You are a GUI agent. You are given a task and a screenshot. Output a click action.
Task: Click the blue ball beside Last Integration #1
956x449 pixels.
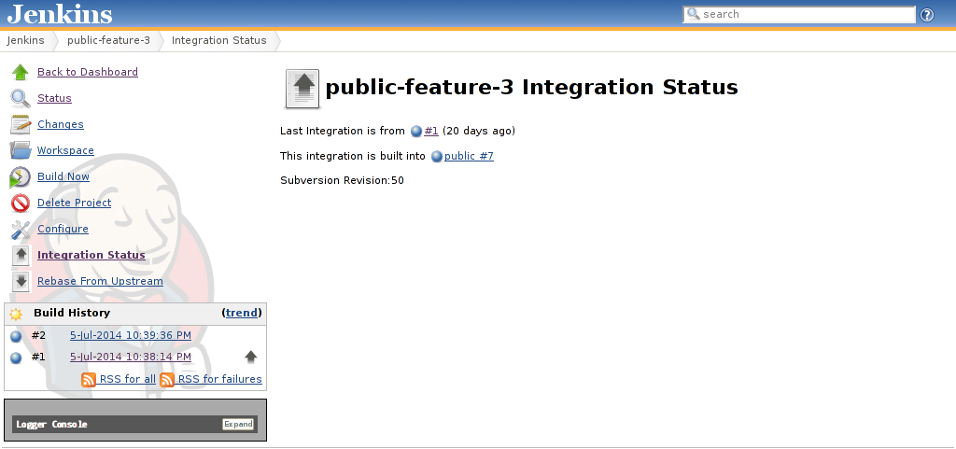(x=416, y=131)
